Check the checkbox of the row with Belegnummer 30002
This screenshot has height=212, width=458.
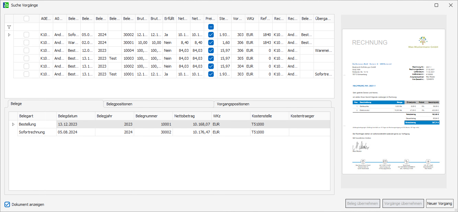(26, 35)
